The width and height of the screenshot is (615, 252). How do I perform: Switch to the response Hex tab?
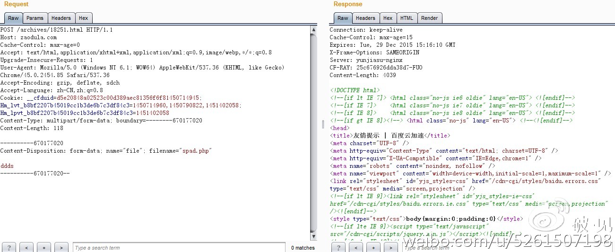pos(388,18)
